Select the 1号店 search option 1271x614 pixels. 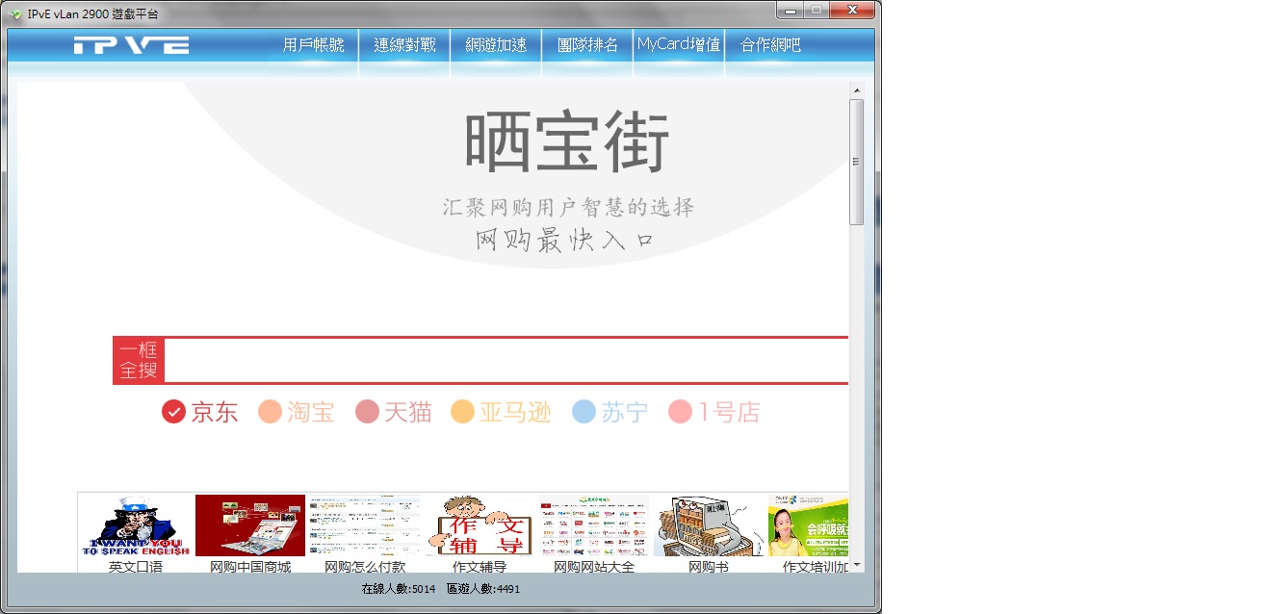tap(713, 412)
